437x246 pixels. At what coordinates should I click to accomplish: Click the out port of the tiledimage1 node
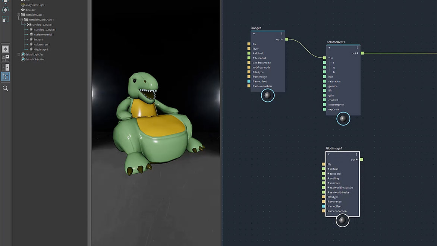point(361,159)
